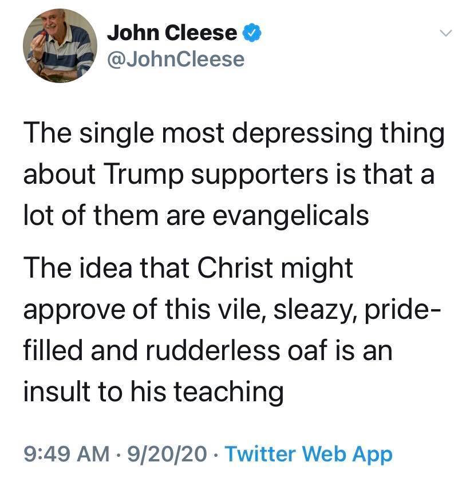Viewport: 474px width, 478px height.
Task: Click the word "supporters" in the tweet
Action: point(260,176)
